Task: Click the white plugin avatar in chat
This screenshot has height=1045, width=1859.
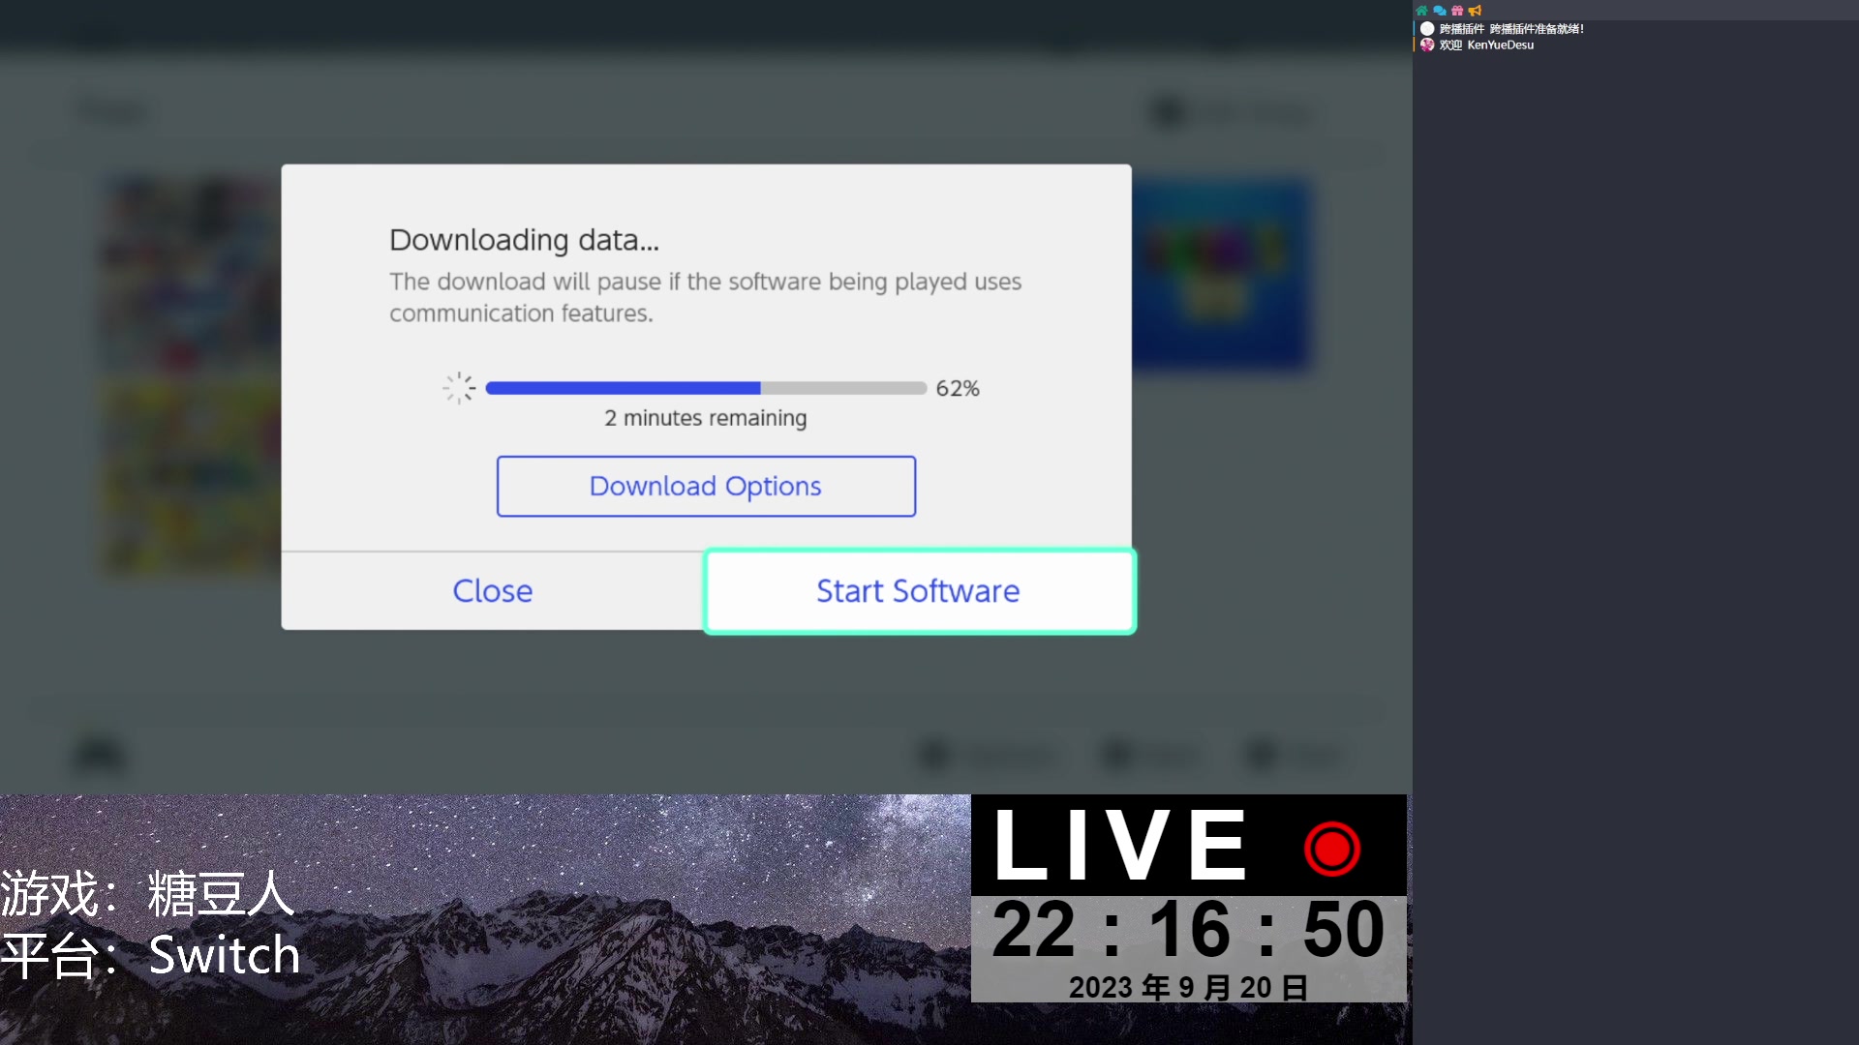Action: click(x=1427, y=29)
